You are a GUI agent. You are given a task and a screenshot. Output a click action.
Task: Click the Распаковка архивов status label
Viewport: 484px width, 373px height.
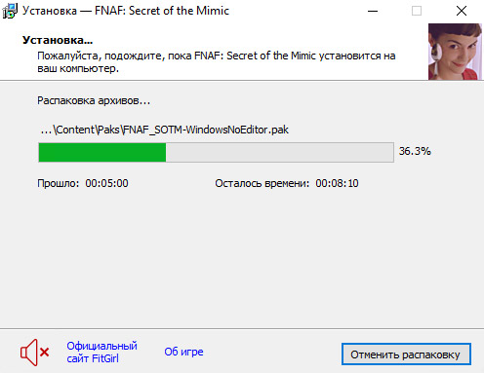coord(94,100)
